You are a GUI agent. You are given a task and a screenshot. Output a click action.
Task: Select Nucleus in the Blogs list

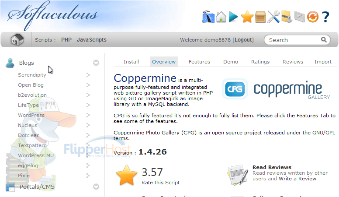point(28,125)
